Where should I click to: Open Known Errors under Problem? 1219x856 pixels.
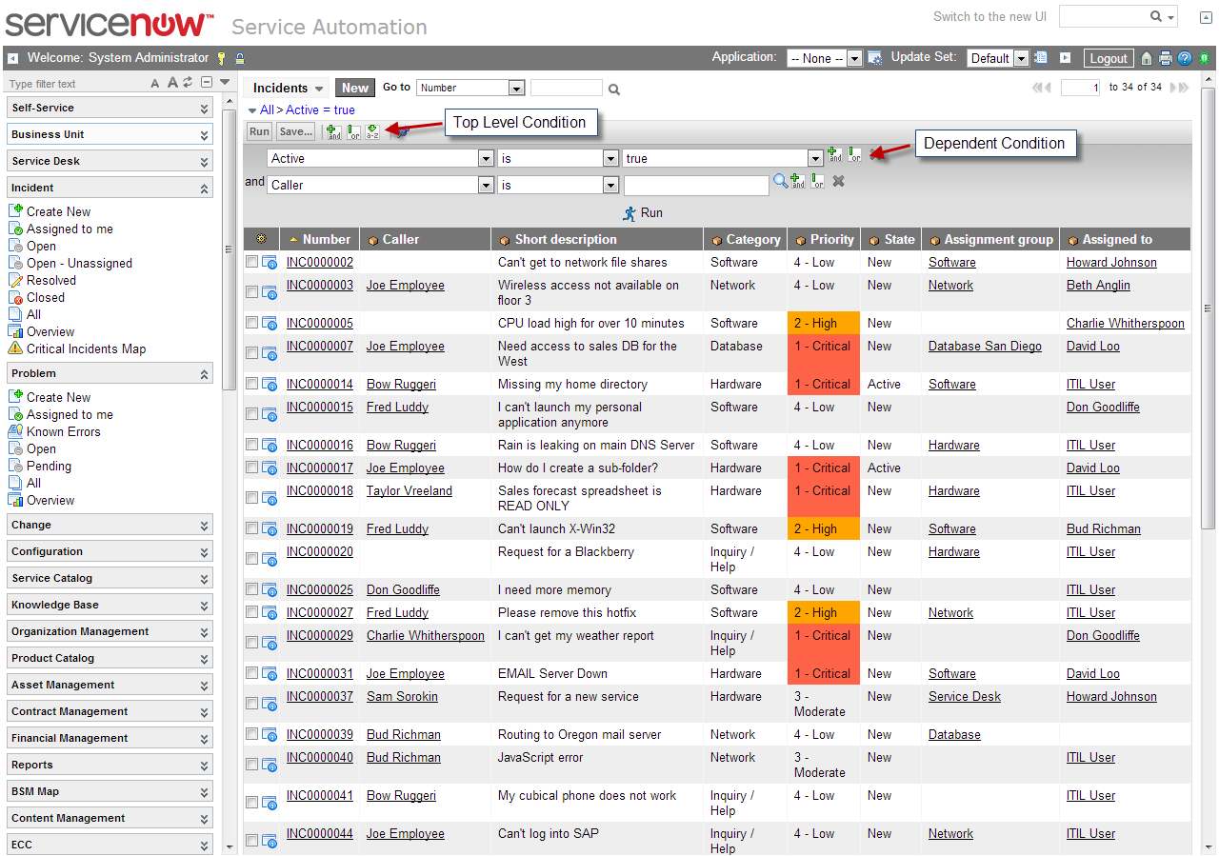pos(63,431)
